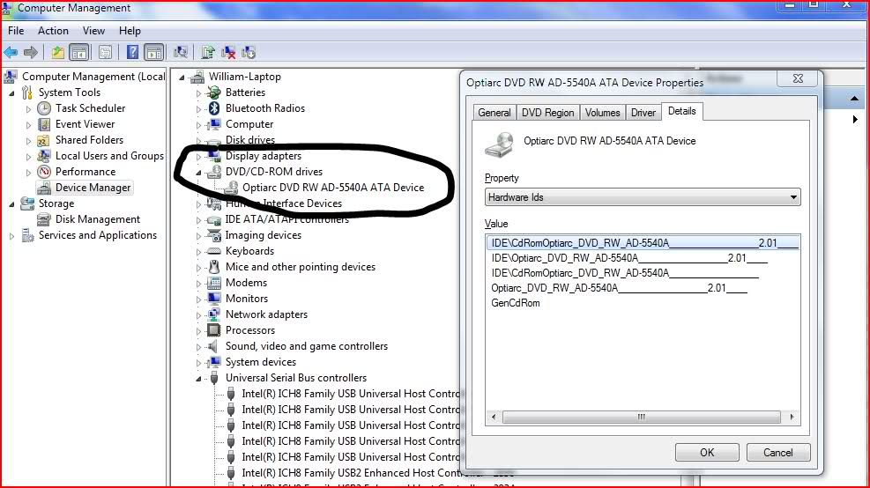Select the DVD/CD-ROM drives category
The image size is (870, 488).
coord(273,172)
